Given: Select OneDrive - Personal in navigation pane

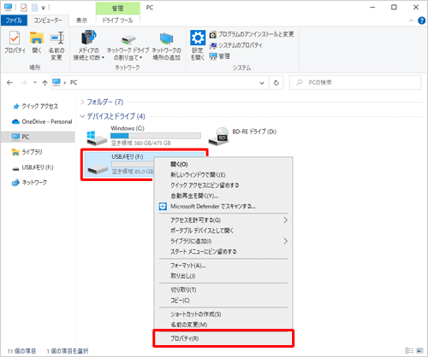Looking at the screenshot, I should (42, 121).
